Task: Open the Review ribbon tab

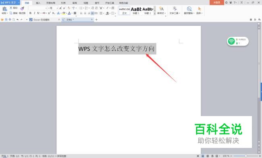Action: click(75, 3)
